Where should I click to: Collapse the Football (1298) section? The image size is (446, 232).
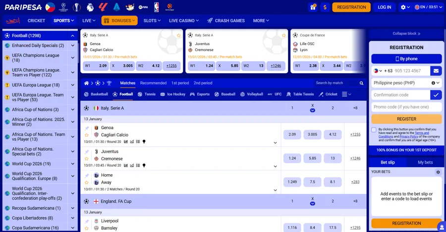pos(72,36)
